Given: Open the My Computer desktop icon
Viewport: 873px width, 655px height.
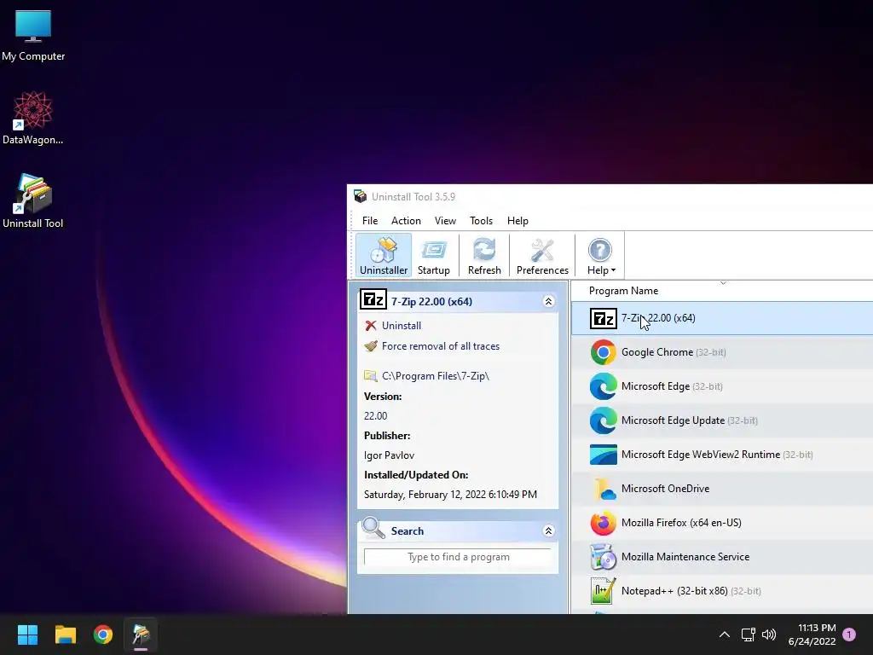Looking at the screenshot, I should (x=33, y=36).
